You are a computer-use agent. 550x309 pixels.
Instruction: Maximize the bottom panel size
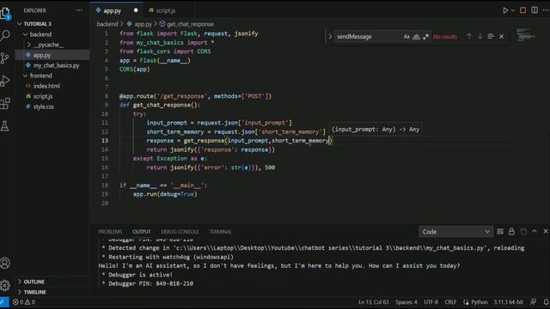click(x=535, y=231)
